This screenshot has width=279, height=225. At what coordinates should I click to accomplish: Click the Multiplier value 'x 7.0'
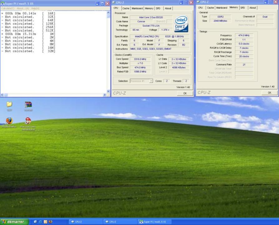[x=140, y=63]
